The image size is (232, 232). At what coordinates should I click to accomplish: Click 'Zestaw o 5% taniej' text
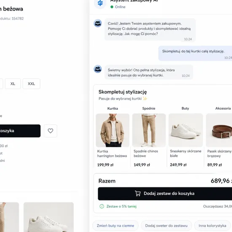[x=121, y=206]
